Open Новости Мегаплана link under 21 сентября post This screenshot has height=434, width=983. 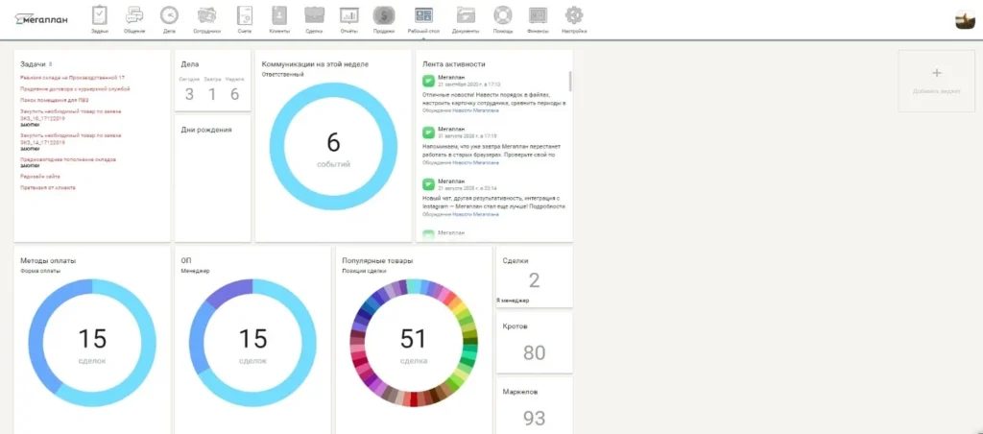tap(476, 110)
